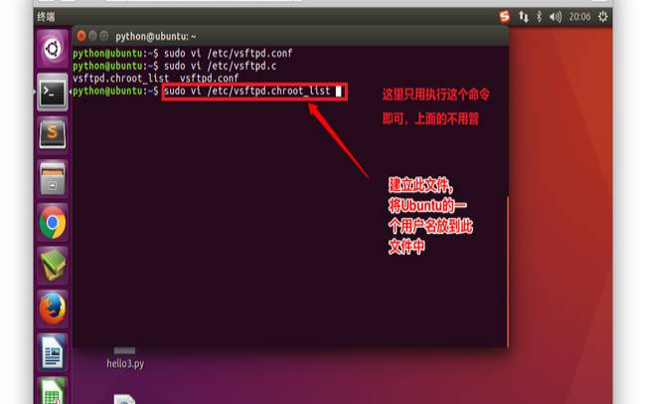This screenshot has height=404, width=646.
Task: Maximize the python@ubuntu terminal window
Action: [x=103, y=36]
